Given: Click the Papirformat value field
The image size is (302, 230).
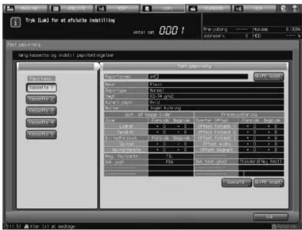Looking at the screenshot, I should (x=198, y=76).
